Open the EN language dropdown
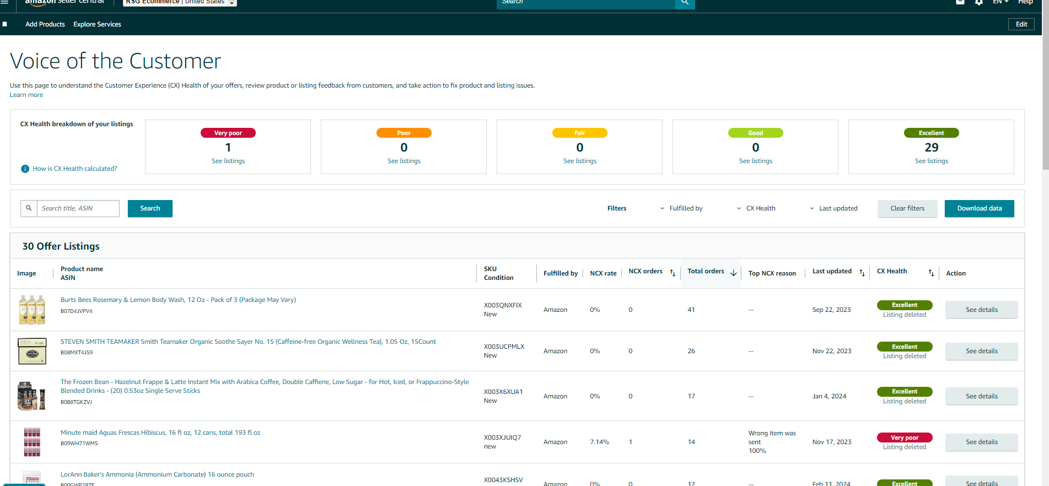The image size is (1049, 486). (1000, 2)
